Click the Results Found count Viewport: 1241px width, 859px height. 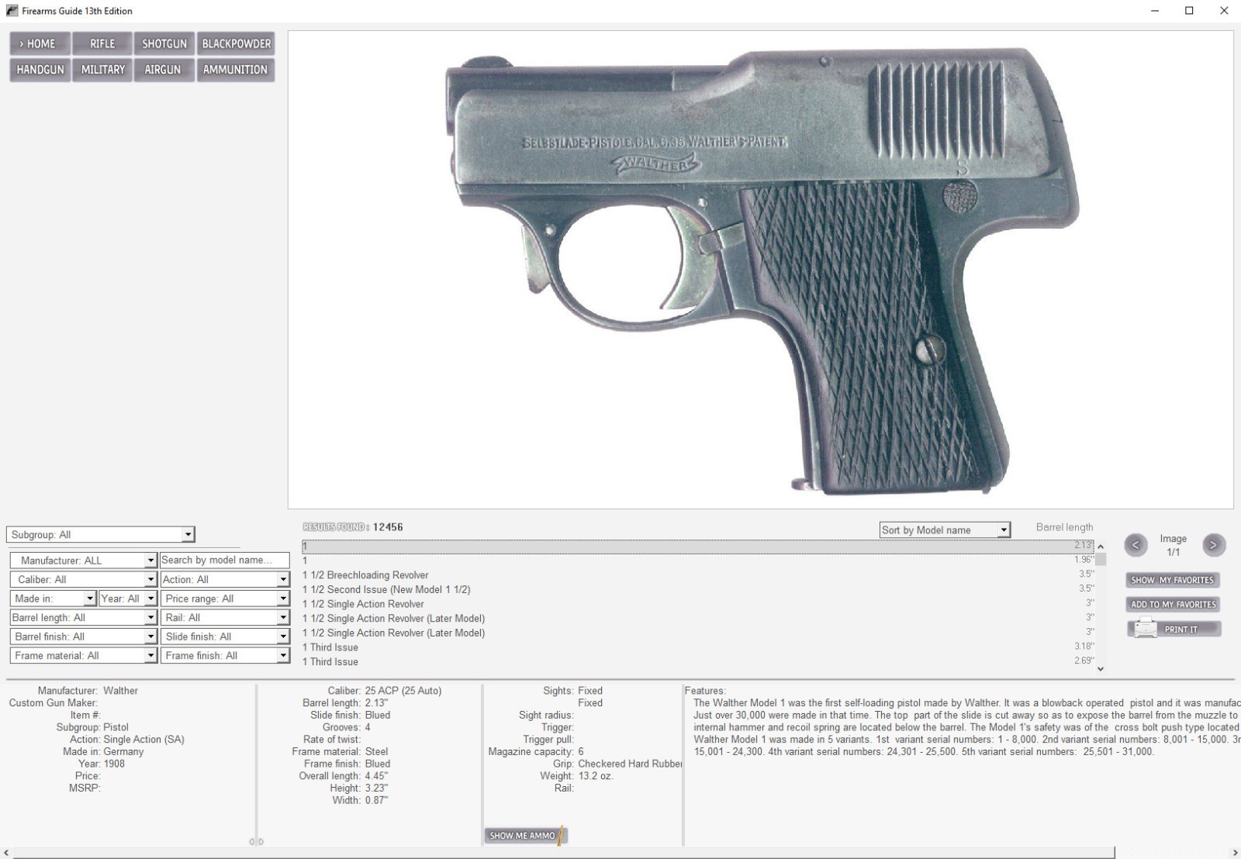388,527
